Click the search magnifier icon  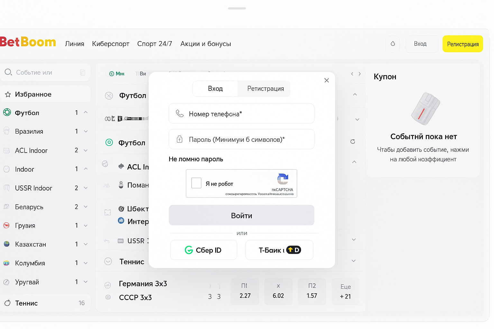point(8,72)
